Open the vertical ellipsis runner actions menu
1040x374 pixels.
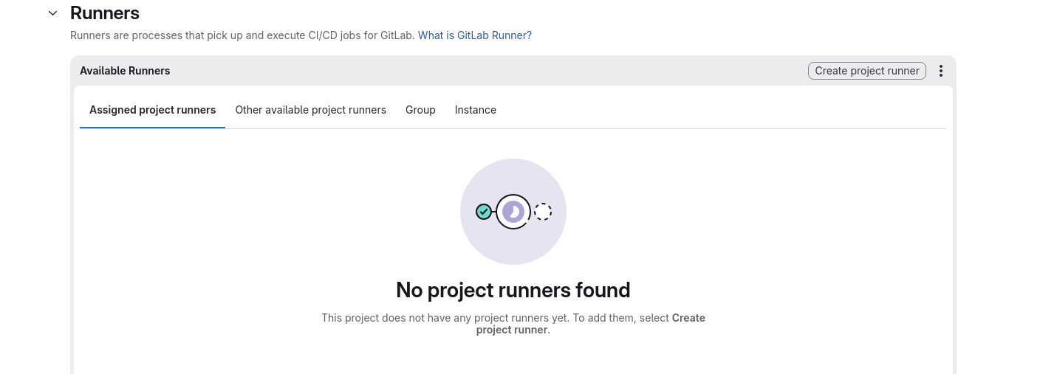click(941, 71)
